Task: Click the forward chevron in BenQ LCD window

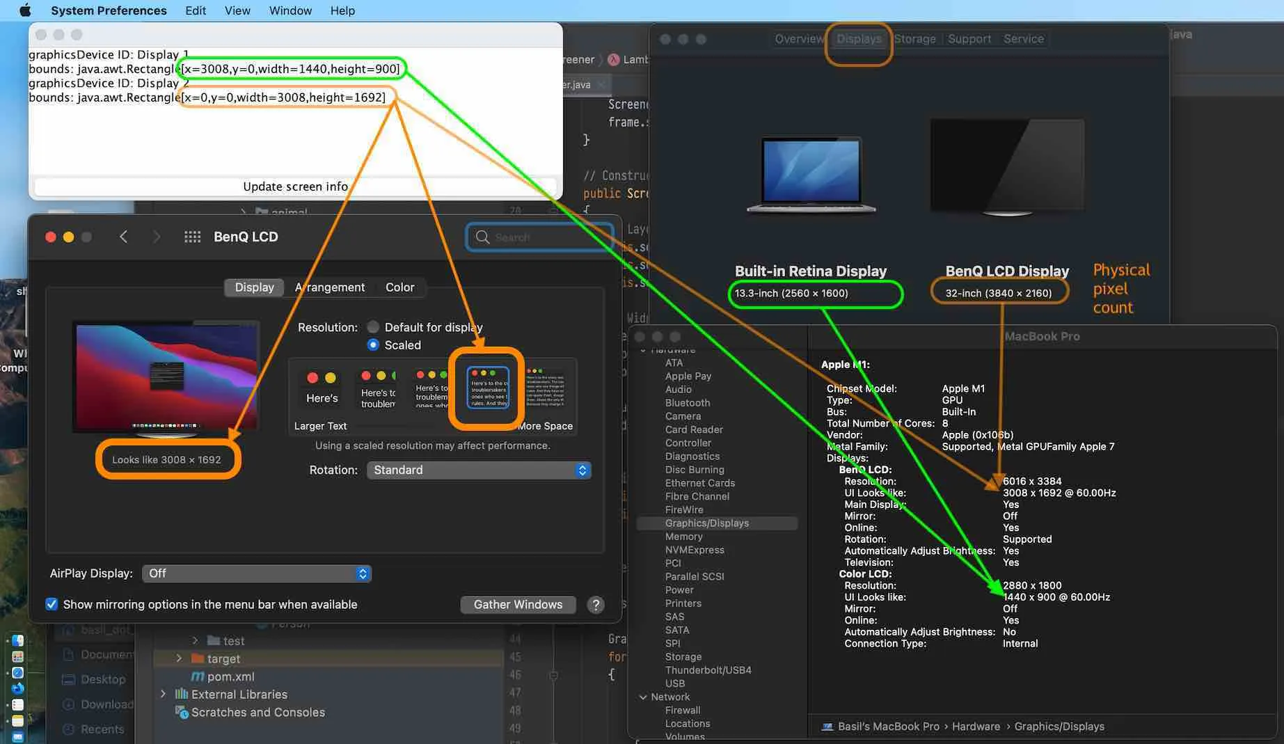Action: [157, 237]
